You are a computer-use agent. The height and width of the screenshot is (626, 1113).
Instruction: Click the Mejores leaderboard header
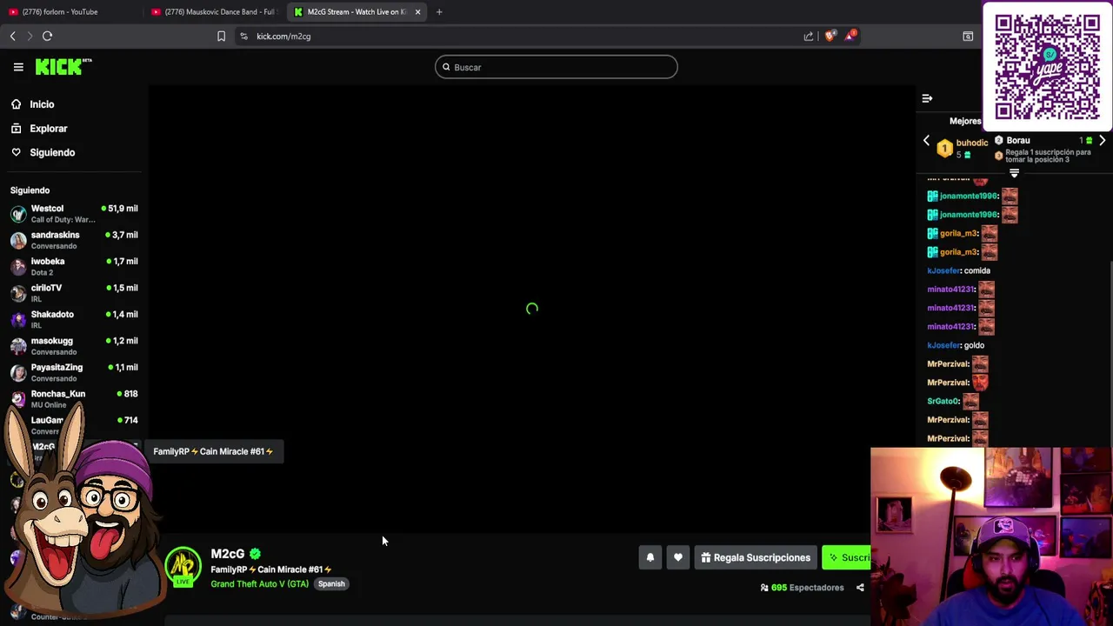(x=965, y=121)
